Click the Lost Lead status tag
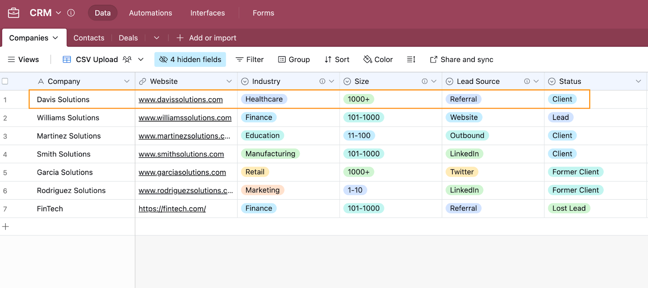Screen dimensions: 648x288 pos(569,209)
